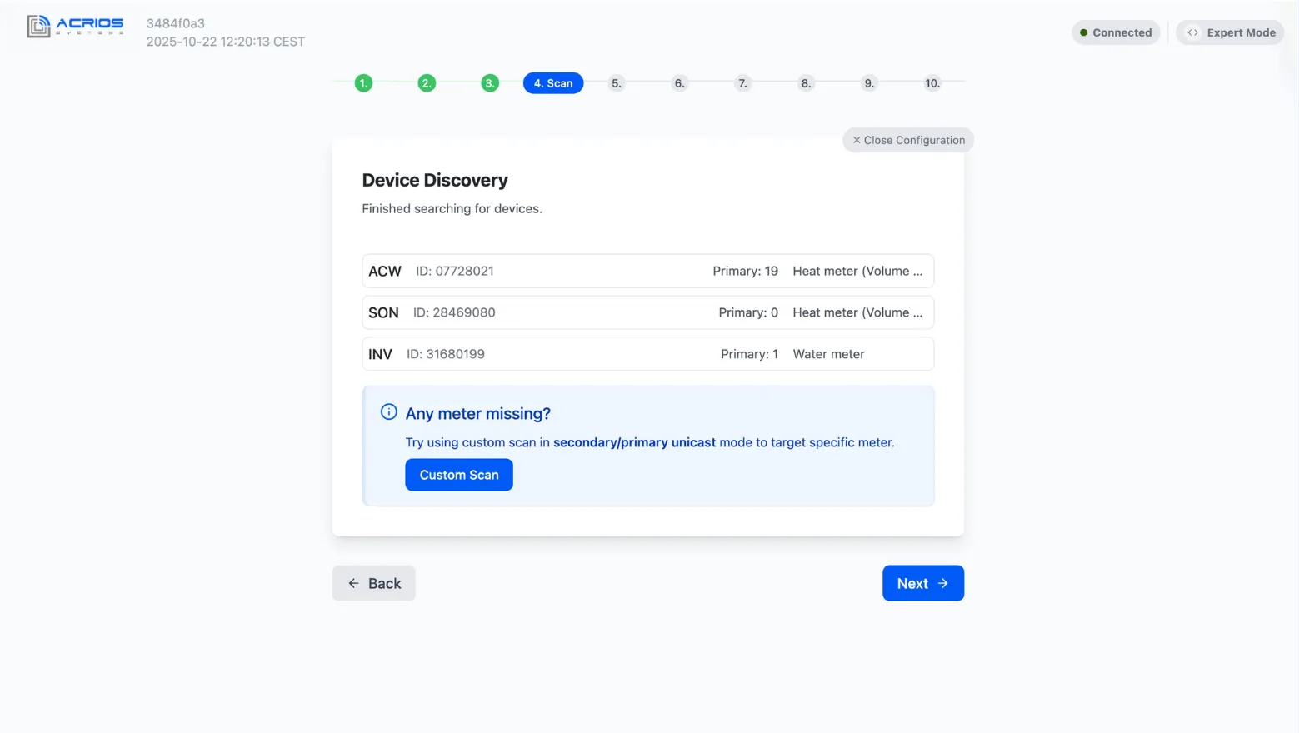
Task: Click the info icon beside Any meter missing
Action: [x=388, y=411]
